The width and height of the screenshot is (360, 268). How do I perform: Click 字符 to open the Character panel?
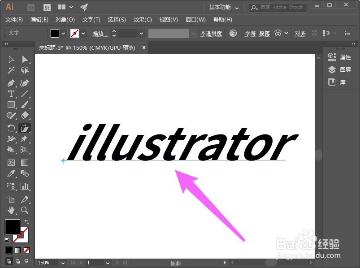251,33
